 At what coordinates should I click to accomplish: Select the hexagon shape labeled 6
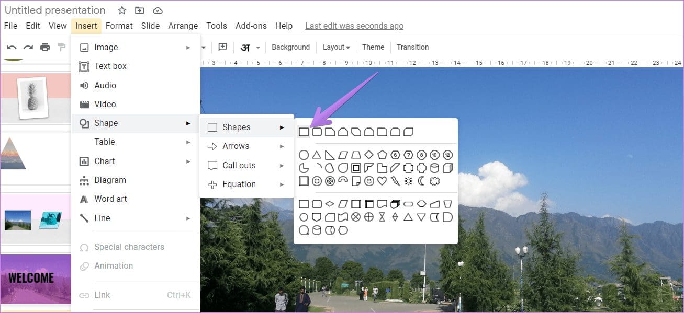(x=395, y=155)
